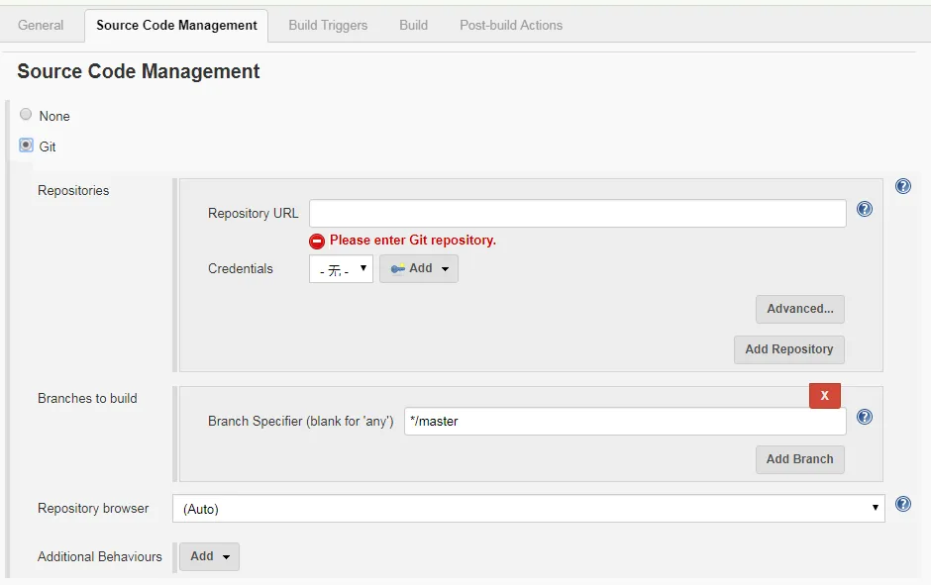Click the Branch Specifier input field

(624, 421)
